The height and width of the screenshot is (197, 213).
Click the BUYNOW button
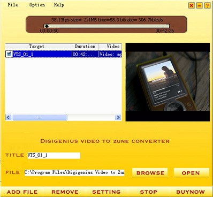tap(191, 192)
